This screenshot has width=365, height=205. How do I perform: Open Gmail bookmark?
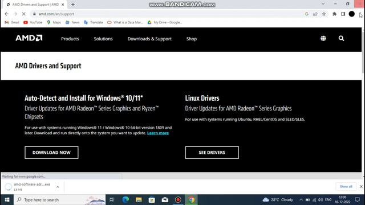12,22
